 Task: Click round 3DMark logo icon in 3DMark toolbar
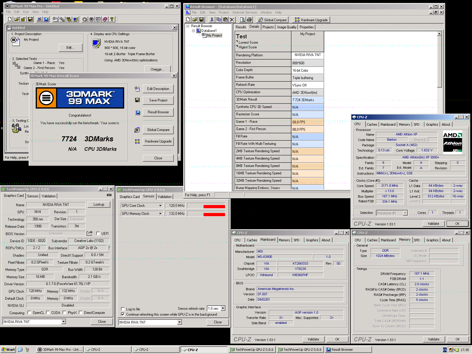coord(91,19)
